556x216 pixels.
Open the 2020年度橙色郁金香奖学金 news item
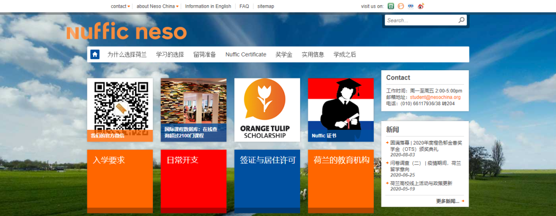tap(426, 146)
